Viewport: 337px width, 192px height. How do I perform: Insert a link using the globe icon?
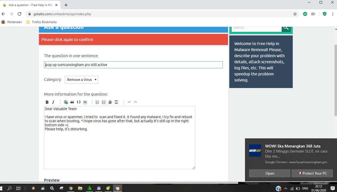[66, 102]
